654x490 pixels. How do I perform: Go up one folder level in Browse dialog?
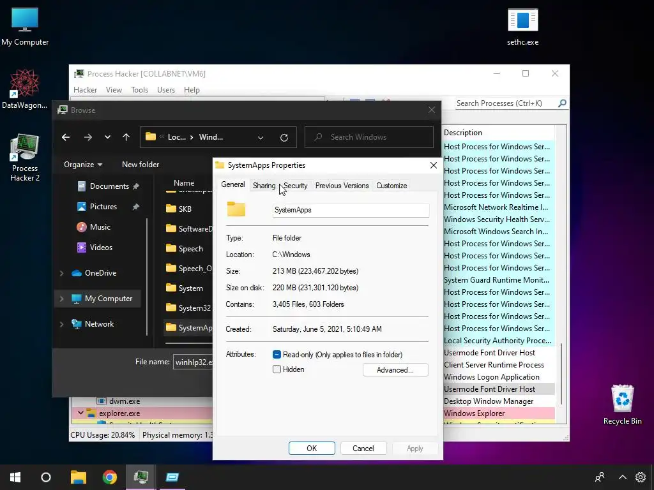[126, 137]
